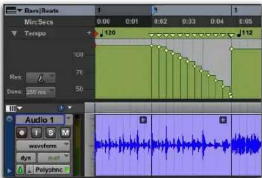262x178 pixels.
Task: Solo the Audio 1 track
Action: [x=50, y=133]
